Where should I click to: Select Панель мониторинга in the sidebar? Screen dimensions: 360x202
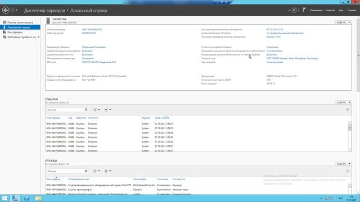coord(20,22)
